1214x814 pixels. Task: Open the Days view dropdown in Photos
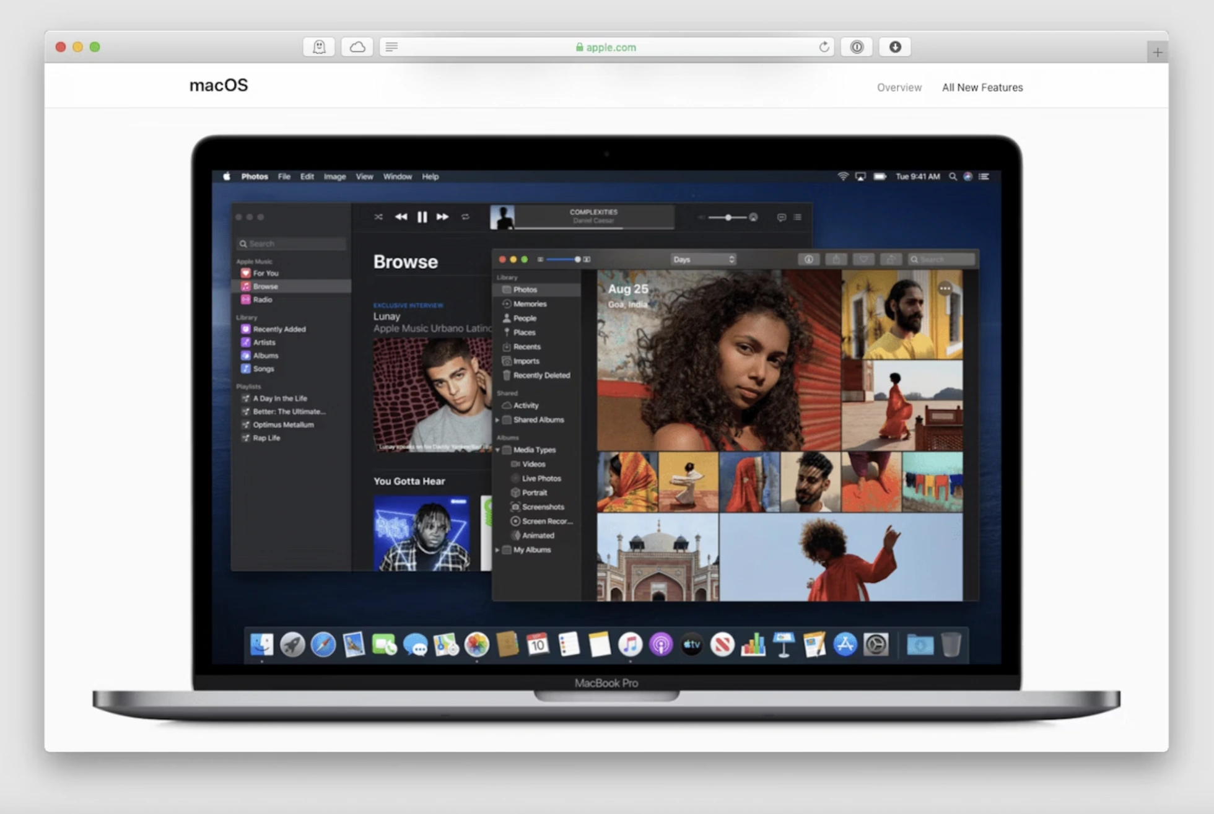tap(704, 260)
